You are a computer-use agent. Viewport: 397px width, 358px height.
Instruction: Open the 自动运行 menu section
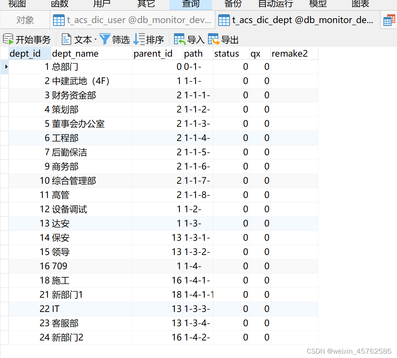pos(276,4)
